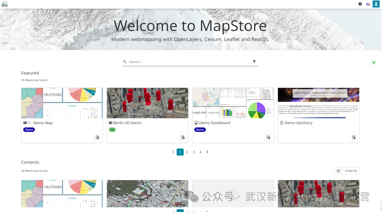
Task: Open Berlin 3D Demo thumbnail in Featured
Action: click(x=147, y=103)
